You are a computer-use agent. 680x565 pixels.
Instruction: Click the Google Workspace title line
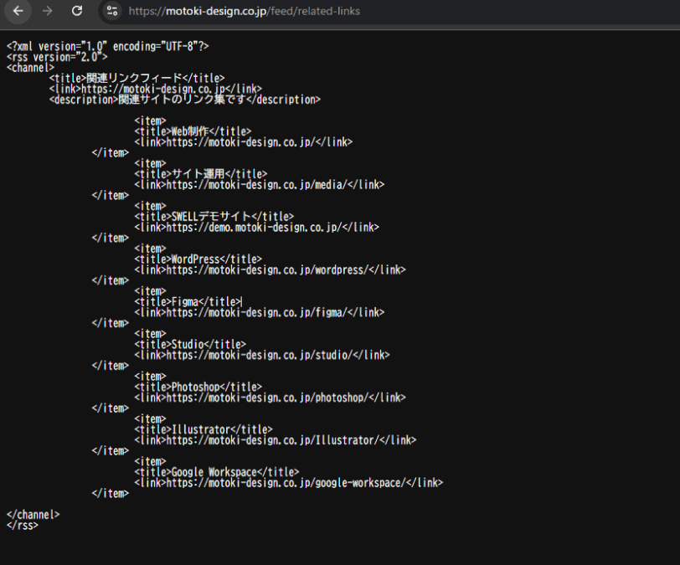click(217, 472)
